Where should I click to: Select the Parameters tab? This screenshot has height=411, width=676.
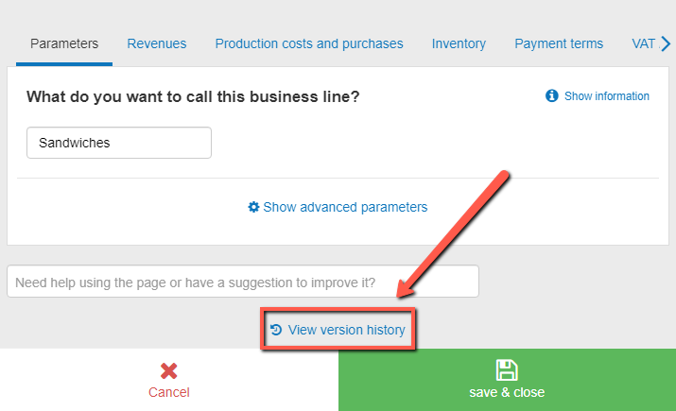point(64,43)
